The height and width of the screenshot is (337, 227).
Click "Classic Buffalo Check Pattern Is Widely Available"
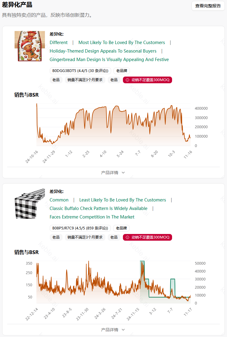point(98,208)
